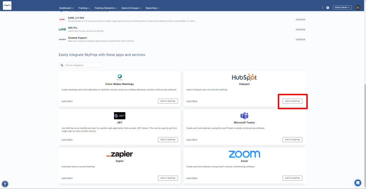Add Zoom to SkyPrep
This screenshot has height=189, width=366.
(x=292, y=178)
